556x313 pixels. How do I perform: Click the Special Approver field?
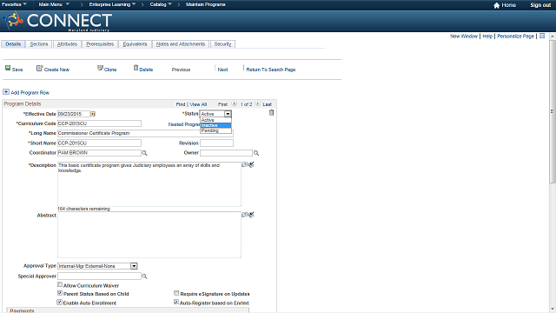pyautogui.click(x=99, y=276)
